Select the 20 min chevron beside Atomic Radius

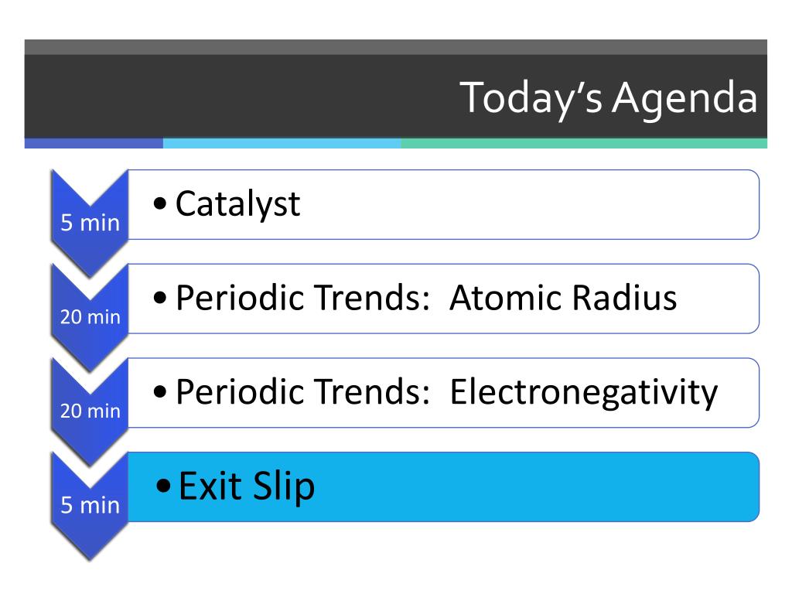pos(90,317)
